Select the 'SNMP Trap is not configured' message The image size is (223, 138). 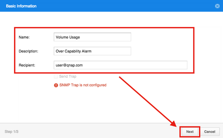83,85
